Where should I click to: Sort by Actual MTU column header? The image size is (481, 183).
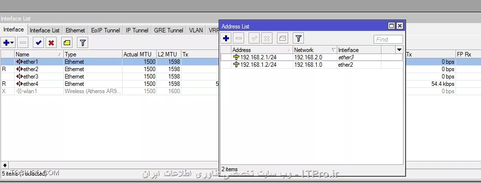(x=139, y=54)
